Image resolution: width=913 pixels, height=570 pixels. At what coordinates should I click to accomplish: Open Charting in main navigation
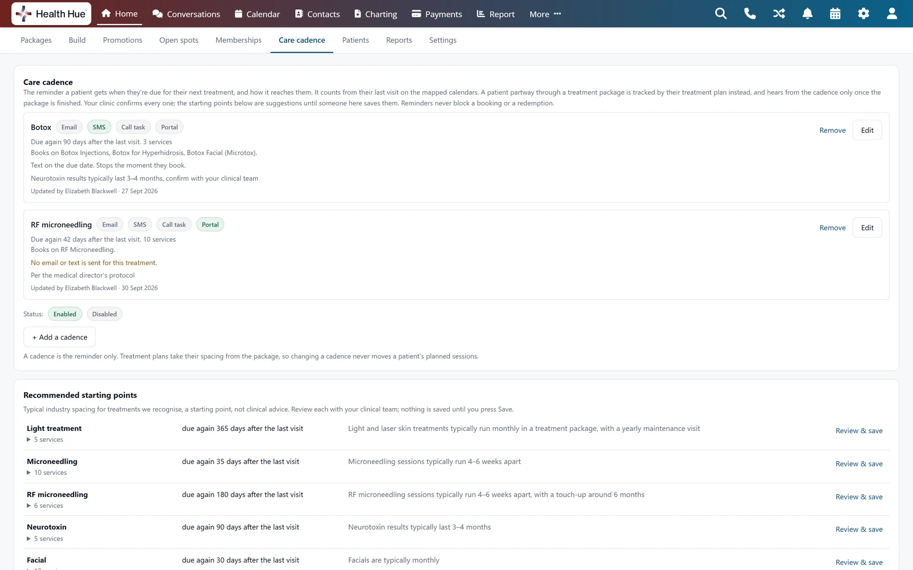point(375,14)
